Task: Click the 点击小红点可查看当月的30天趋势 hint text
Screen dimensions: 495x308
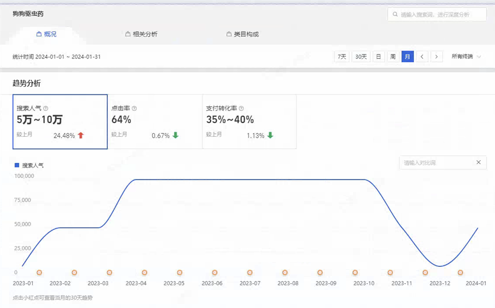Action: click(x=52, y=297)
